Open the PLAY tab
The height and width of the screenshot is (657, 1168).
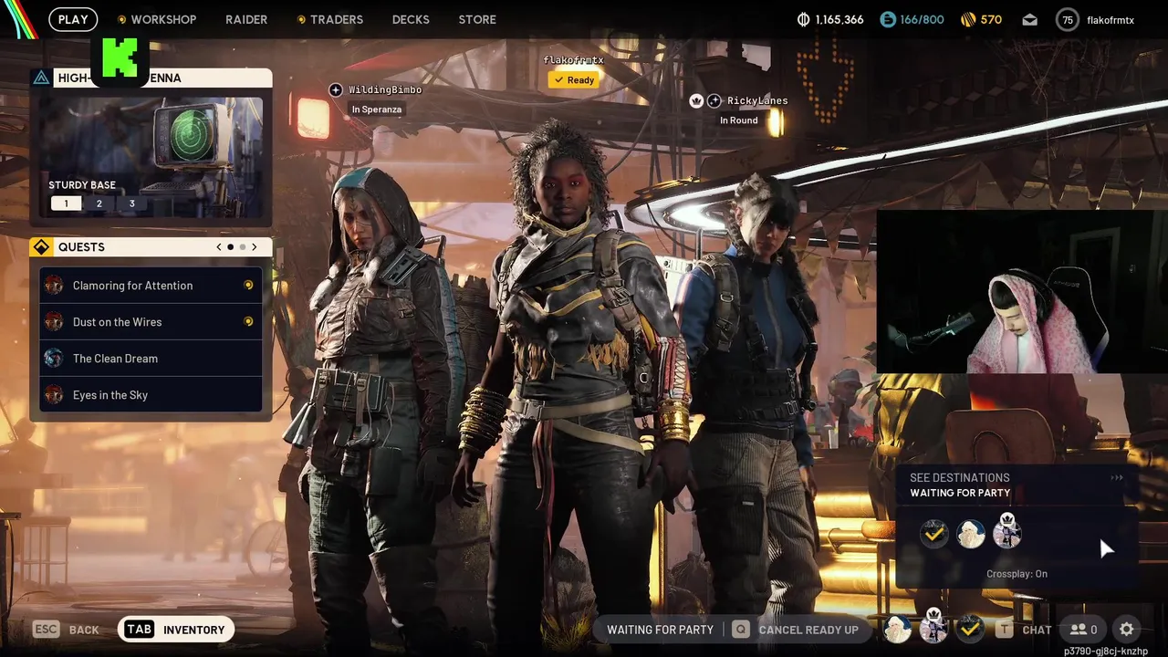(x=73, y=19)
